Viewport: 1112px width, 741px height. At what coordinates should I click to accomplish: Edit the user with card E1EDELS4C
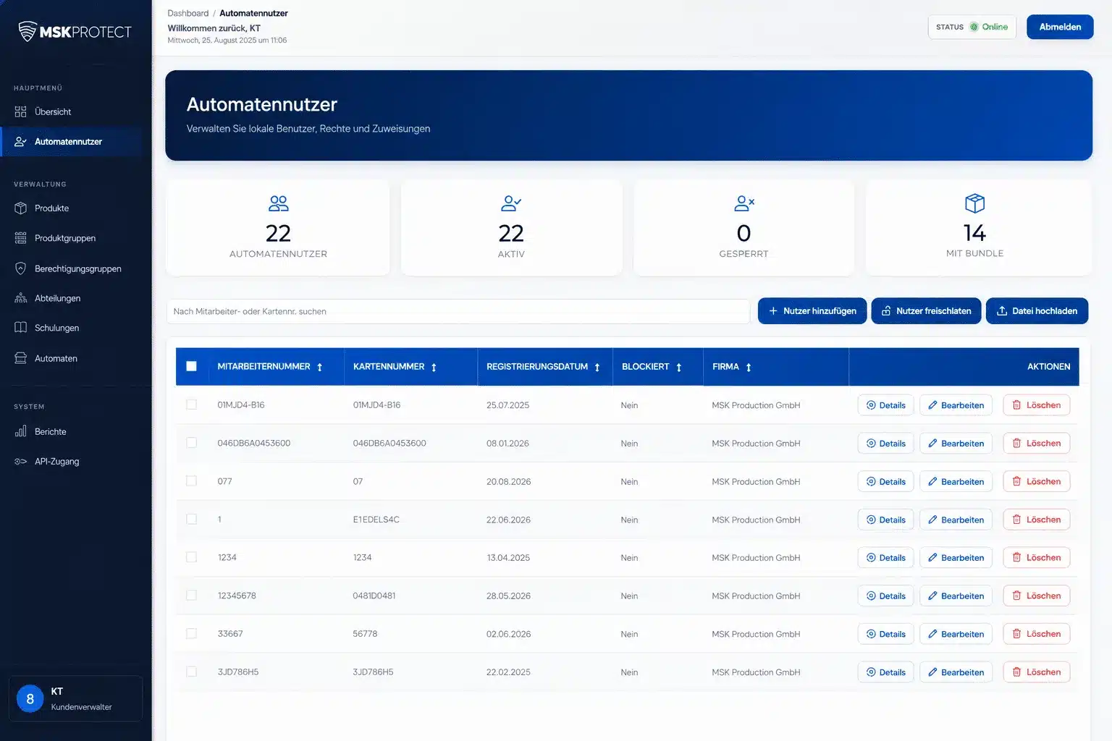click(x=956, y=520)
